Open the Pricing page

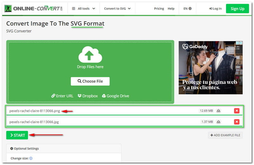[159, 9]
